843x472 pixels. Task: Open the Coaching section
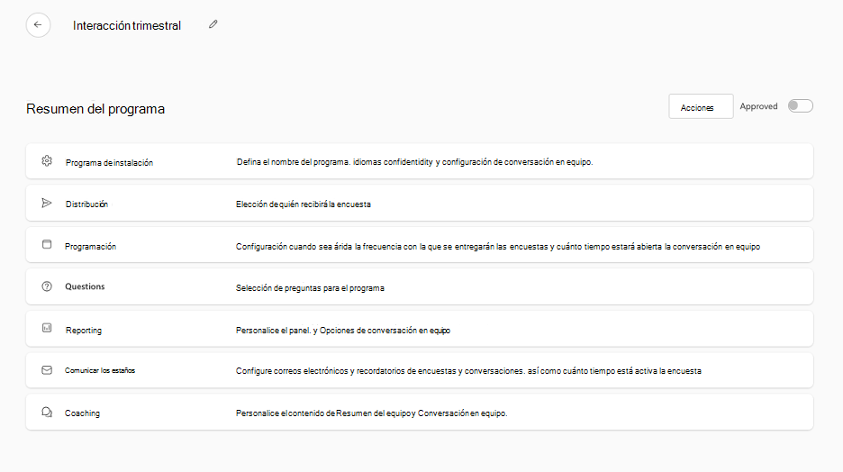pyautogui.click(x=83, y=413)
